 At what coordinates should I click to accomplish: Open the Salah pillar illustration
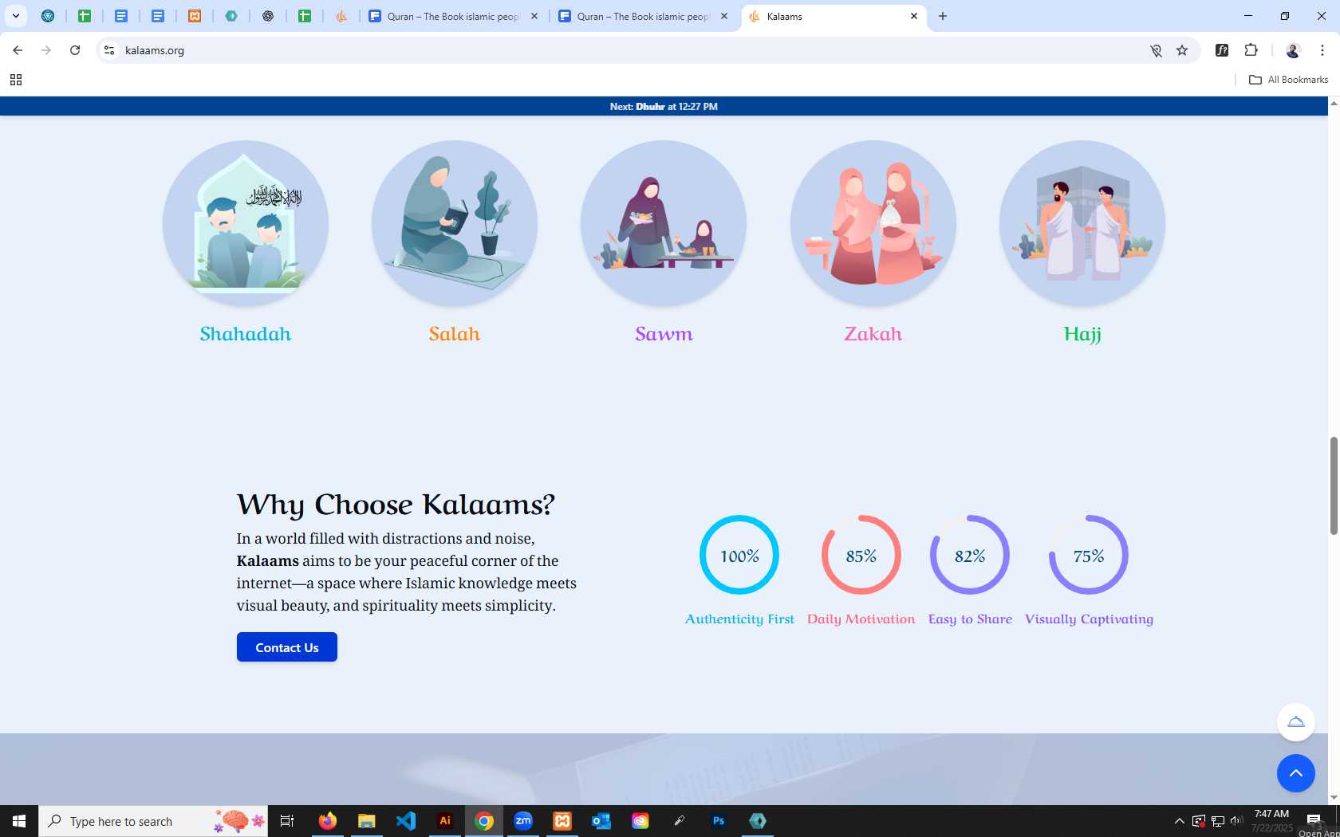pos(455,223)
